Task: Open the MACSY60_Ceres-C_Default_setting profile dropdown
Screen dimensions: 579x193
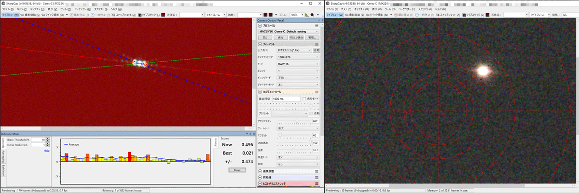Action: [x=289, y=31]
